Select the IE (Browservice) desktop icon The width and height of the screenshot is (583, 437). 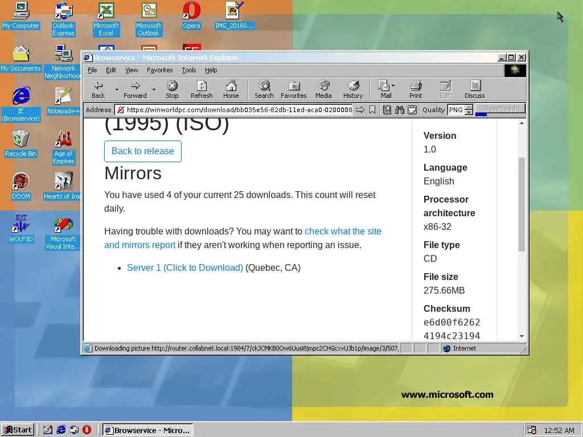pyautogui.click(x=21, y=105)
